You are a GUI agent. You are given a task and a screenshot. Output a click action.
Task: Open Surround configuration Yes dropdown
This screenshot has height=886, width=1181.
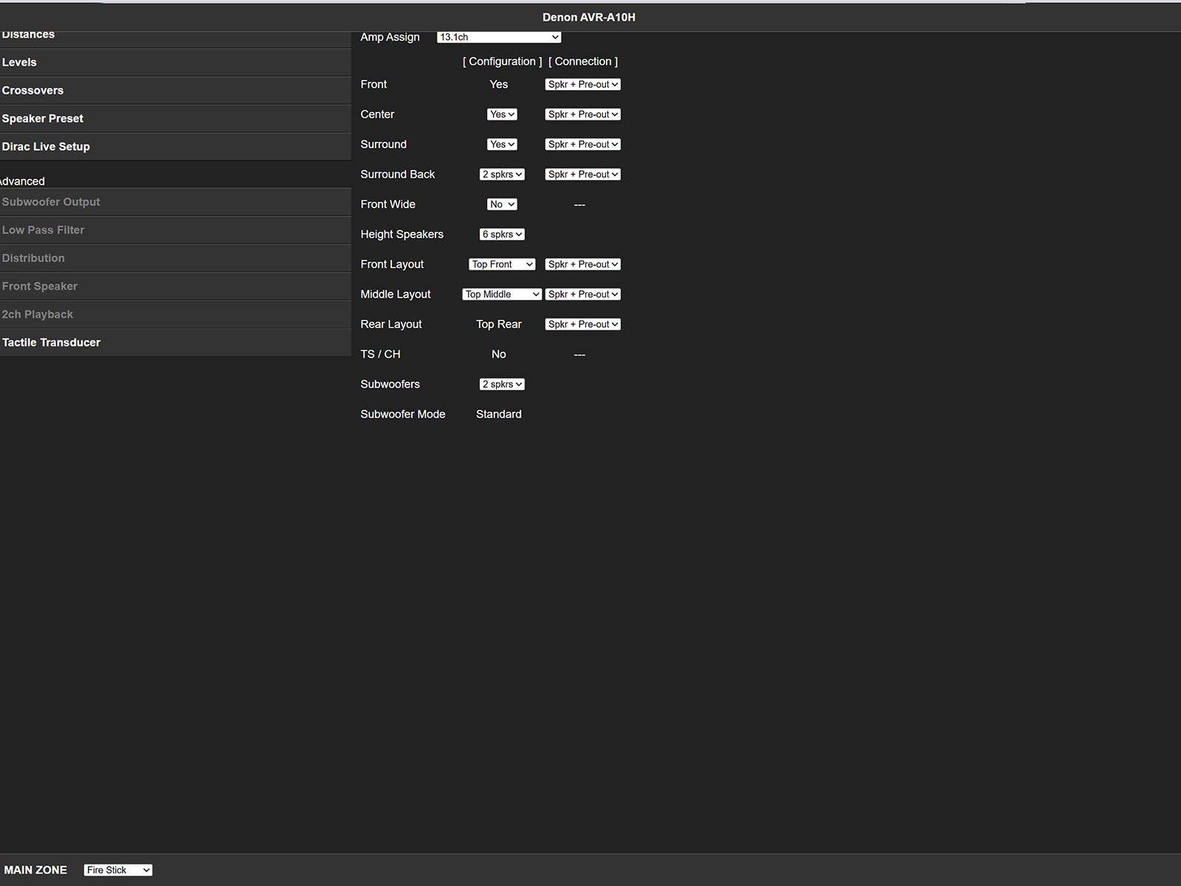tap(502, 145)
